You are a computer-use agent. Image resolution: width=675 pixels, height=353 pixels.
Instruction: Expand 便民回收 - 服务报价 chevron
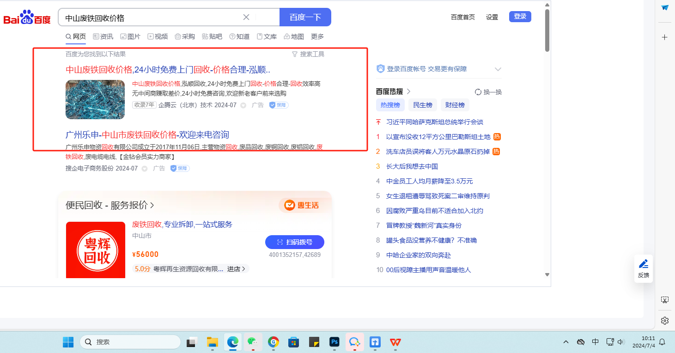point(152,206)
